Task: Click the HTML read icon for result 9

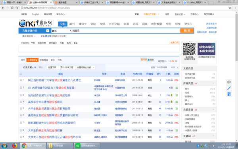Action: point(177,137)
